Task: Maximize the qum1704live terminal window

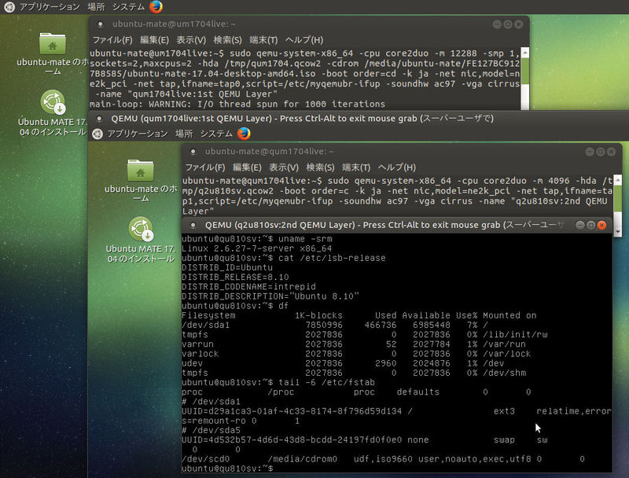Action: [x=600, y=152]
